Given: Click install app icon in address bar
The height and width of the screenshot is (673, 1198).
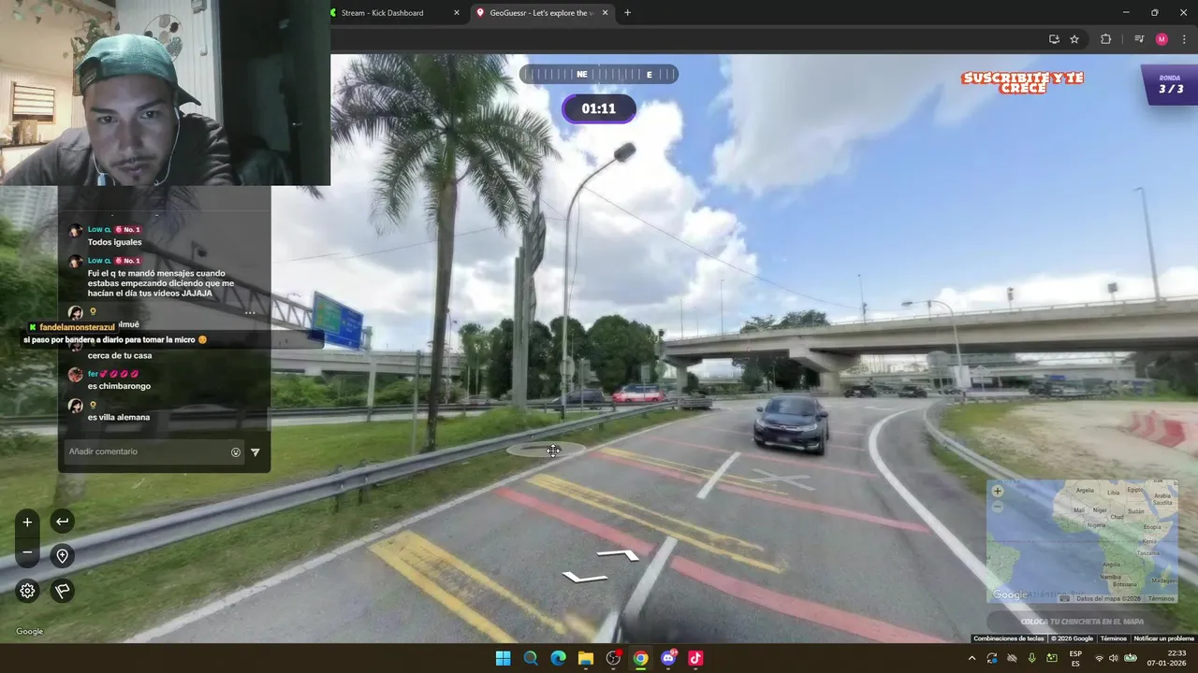Looking at the screenshot, I should coord(1054,39).
